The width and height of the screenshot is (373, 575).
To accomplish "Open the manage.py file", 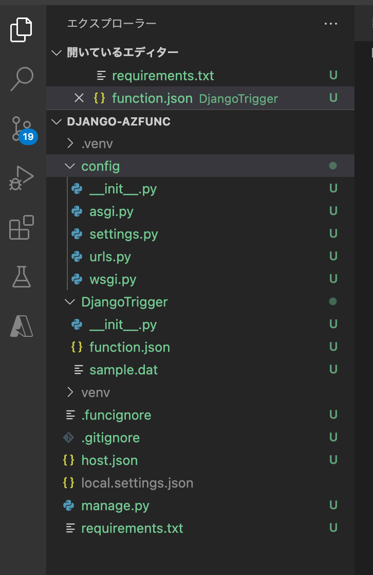I will point(115,506).
